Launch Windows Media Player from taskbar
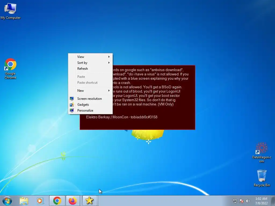The width and height of the screenshot is (275, 206). (40, 201)
